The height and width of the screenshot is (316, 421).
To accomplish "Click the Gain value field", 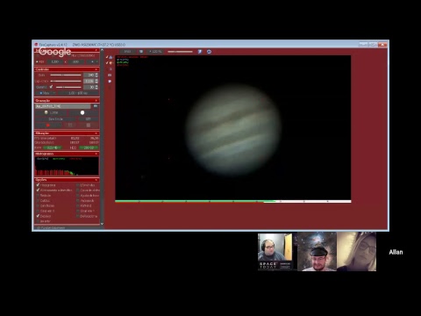I will click(89, 75).
